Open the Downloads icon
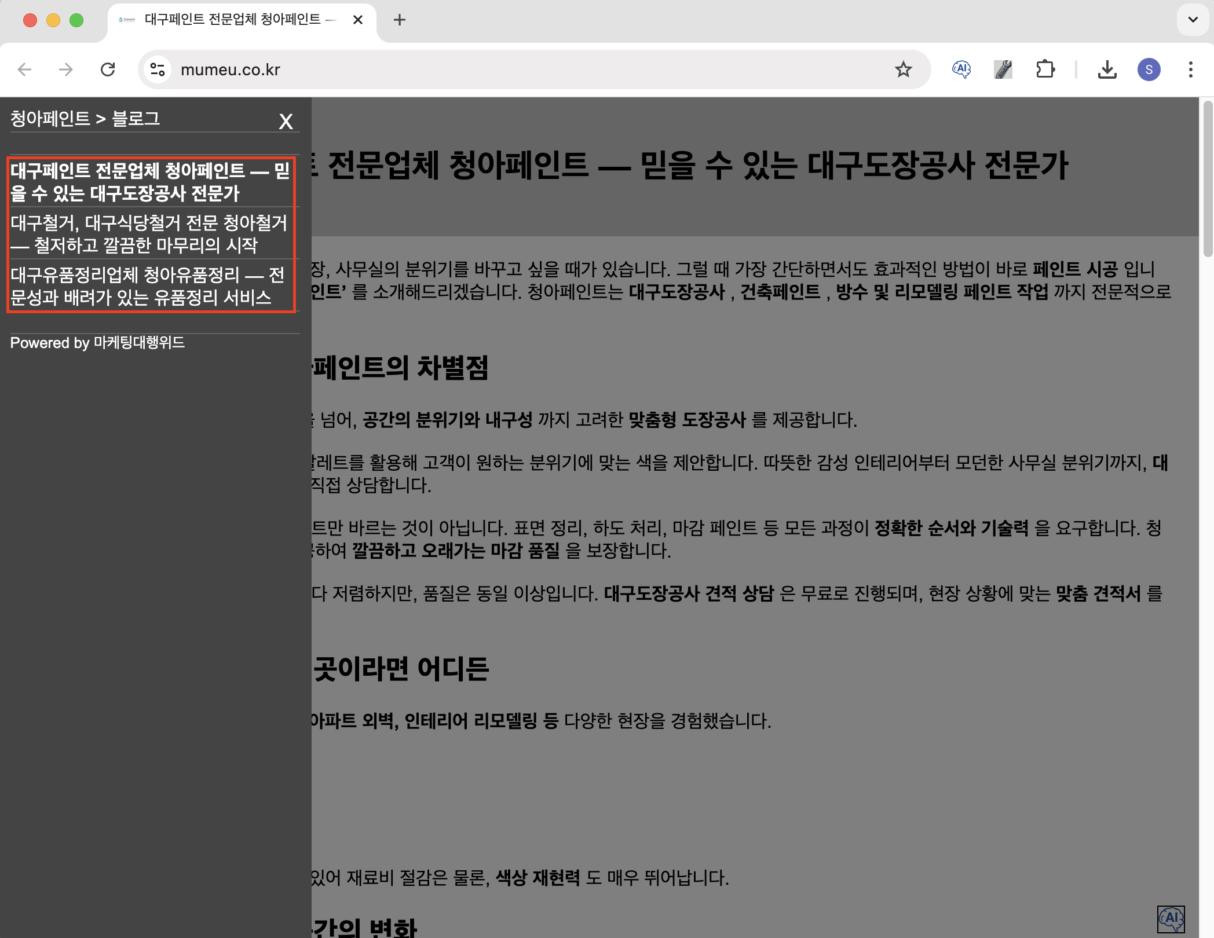 [x=1107, y=70]
